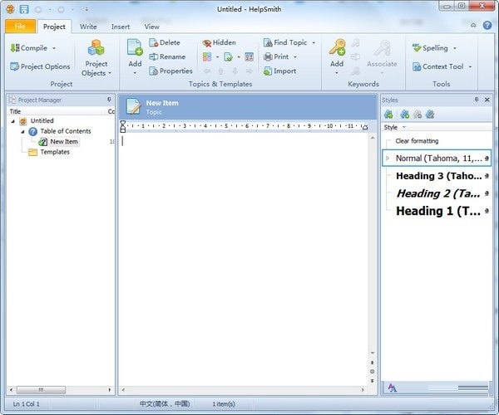
Task: Click the new style icon with green plus
Action: (x=404, y=115)
